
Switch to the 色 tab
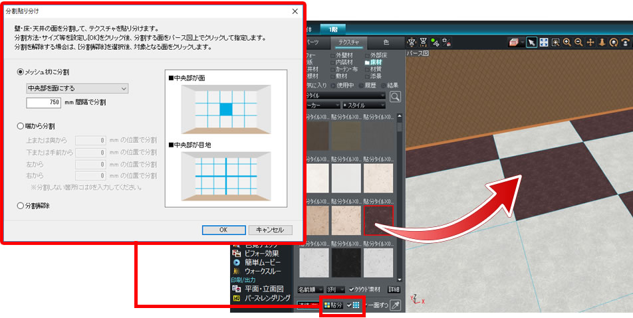tap(385, 42)
